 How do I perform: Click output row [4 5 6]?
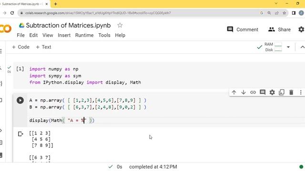click(41, 139)
